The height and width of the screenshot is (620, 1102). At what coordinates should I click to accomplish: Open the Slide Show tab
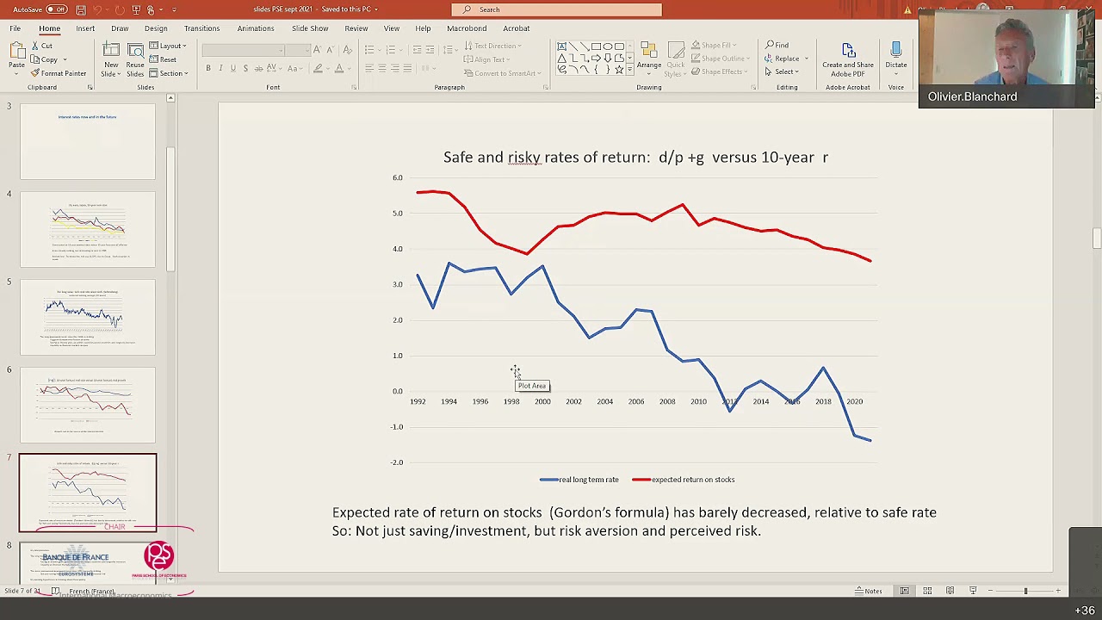[x=310, y=28]
